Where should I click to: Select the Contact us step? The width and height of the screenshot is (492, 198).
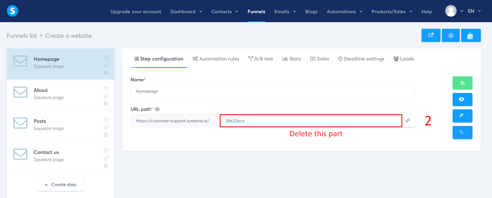tap(60, 157)
